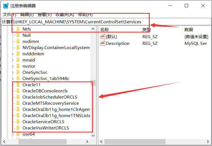The height and width of the screenshot is (146, 212).
Task: Click the NVDisplay.ContainerLocalSystem folder icon
Action: (18, 47)
